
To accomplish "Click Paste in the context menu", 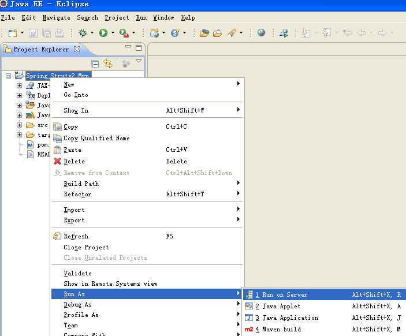I will tap(147, 150).
